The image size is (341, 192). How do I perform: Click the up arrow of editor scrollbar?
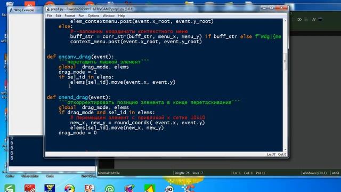[x=285, y=21]
